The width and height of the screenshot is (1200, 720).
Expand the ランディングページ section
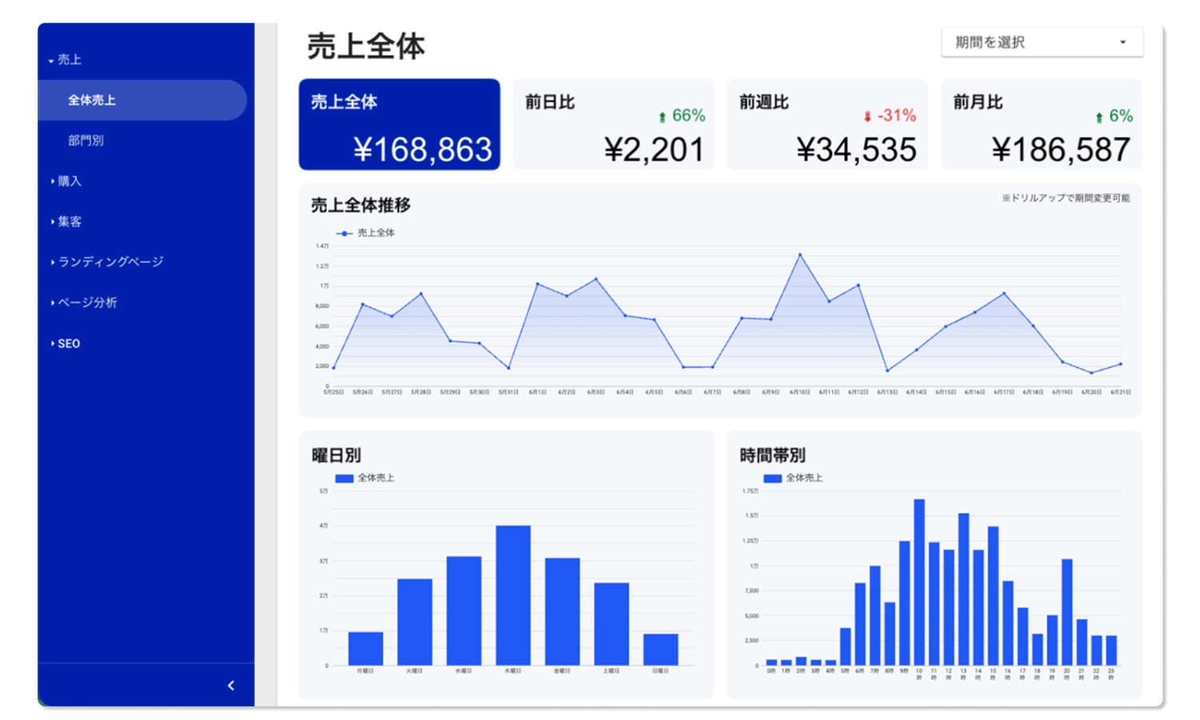pyautogui.click(x=106, y=262)
